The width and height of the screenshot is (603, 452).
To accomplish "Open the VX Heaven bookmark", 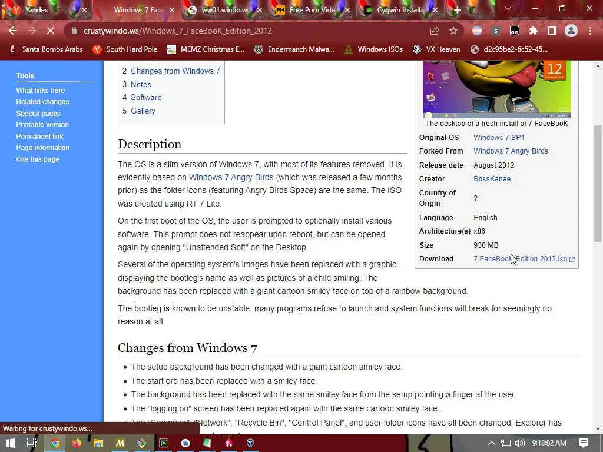I will coord(436,49).
